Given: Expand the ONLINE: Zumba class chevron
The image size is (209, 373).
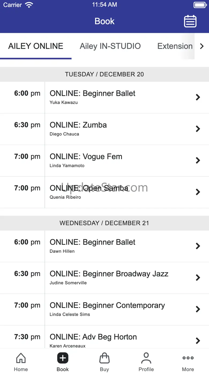Looking at the screenshot, I should pyautogui.click(x=198, y=129).
